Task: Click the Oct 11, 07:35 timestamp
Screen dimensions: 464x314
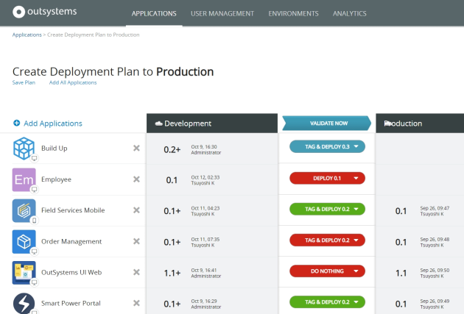Action: 205,239
